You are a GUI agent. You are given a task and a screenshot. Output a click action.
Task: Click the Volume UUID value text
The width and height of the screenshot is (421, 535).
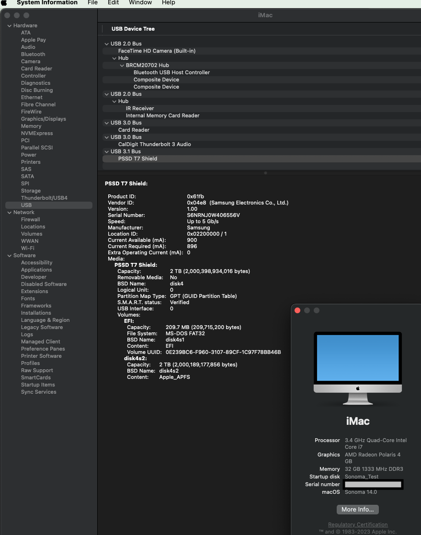[x=223, y=352]
